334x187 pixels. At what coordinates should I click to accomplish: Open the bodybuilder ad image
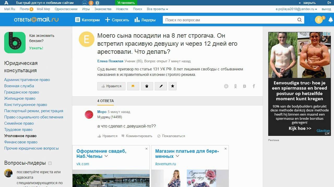coord(300,55)
